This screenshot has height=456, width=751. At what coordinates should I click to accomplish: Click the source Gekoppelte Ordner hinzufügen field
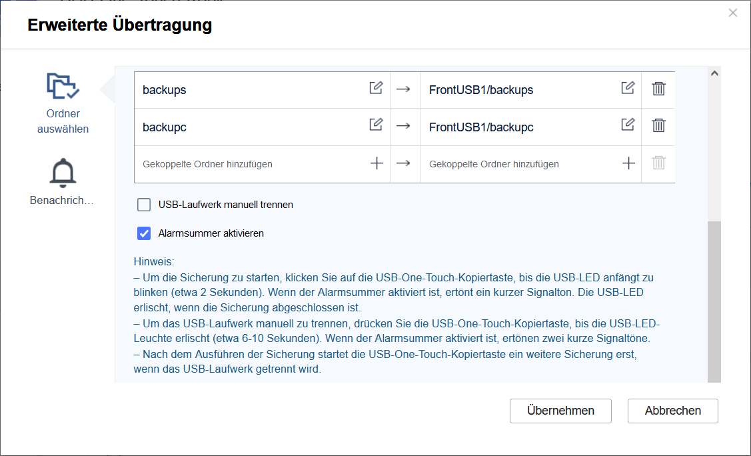(x=207, y=164)
